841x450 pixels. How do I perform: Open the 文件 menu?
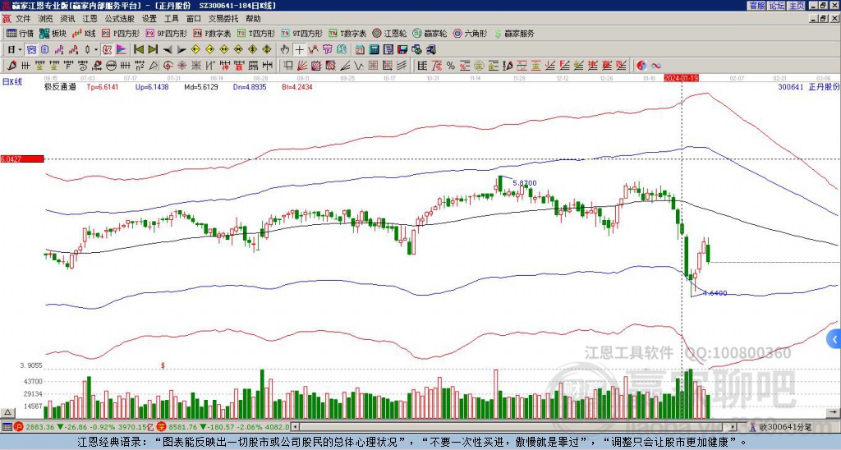23,19
